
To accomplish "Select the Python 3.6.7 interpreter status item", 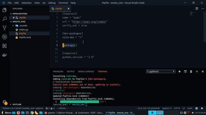I will point(23,108).
